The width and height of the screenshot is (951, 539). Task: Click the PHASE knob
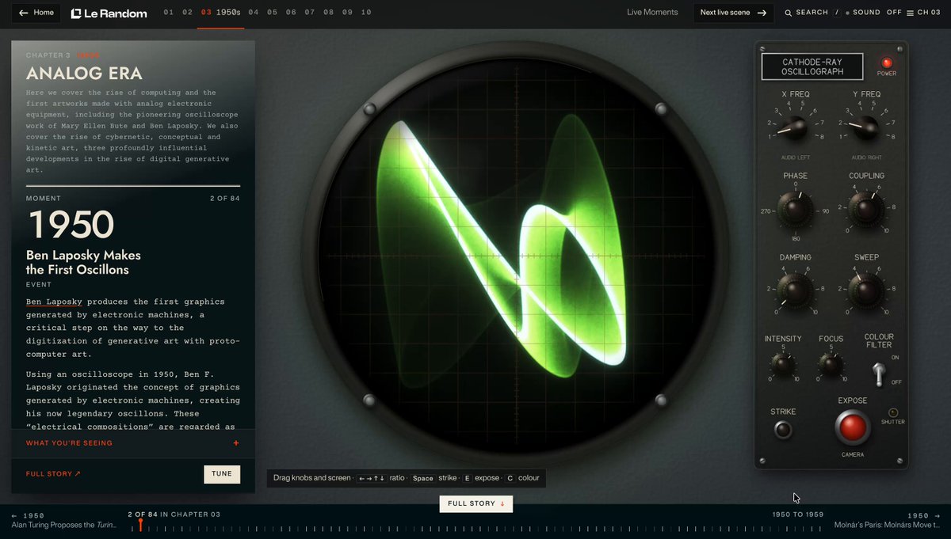(795, 209)
